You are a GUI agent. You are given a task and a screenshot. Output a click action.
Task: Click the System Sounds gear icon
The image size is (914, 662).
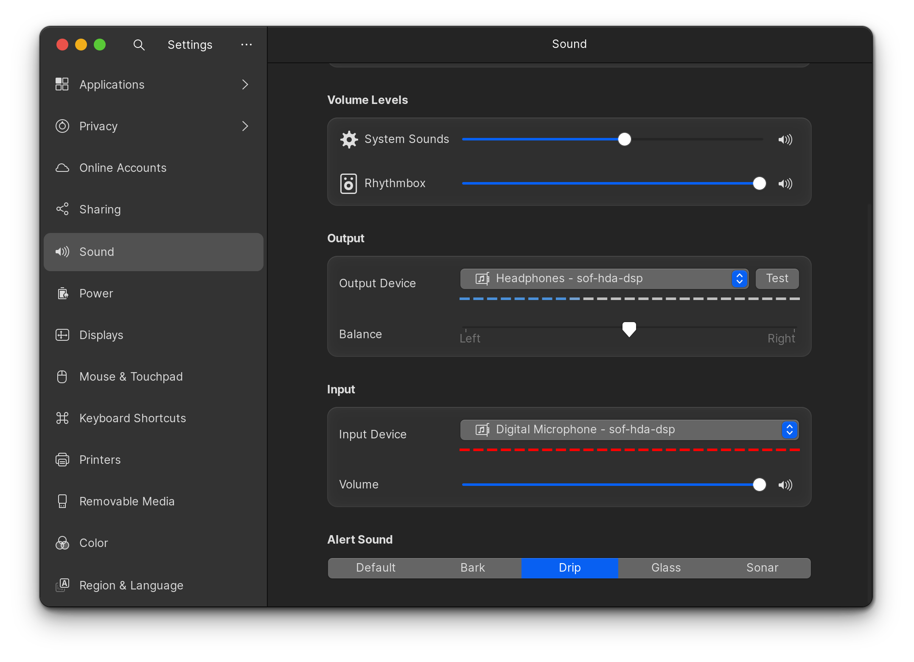click(349, 140)
